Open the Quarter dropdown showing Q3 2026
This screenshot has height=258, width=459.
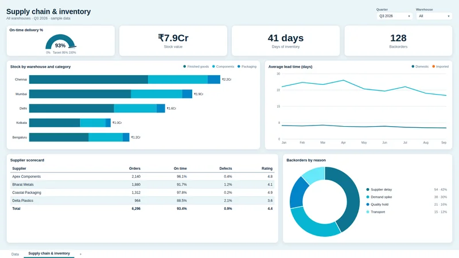[x=394, y=16]
